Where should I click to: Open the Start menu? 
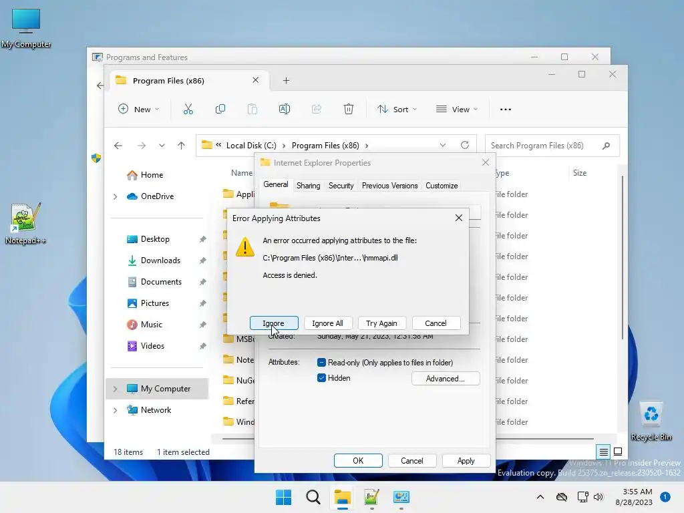tap(283, 497)
